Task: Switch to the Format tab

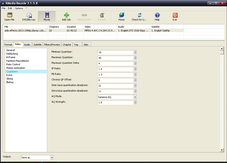Action: click(8, 45)
